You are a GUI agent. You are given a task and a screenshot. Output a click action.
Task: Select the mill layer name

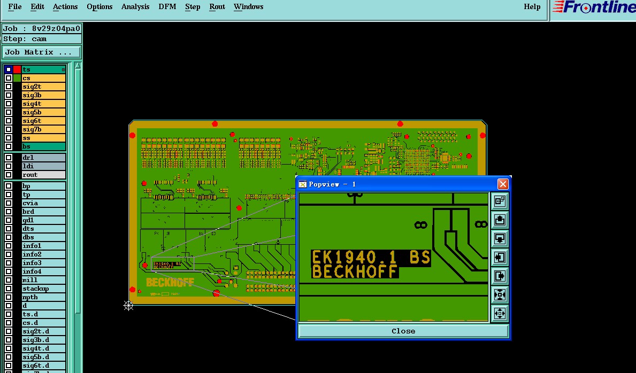[x=44, y=280]
